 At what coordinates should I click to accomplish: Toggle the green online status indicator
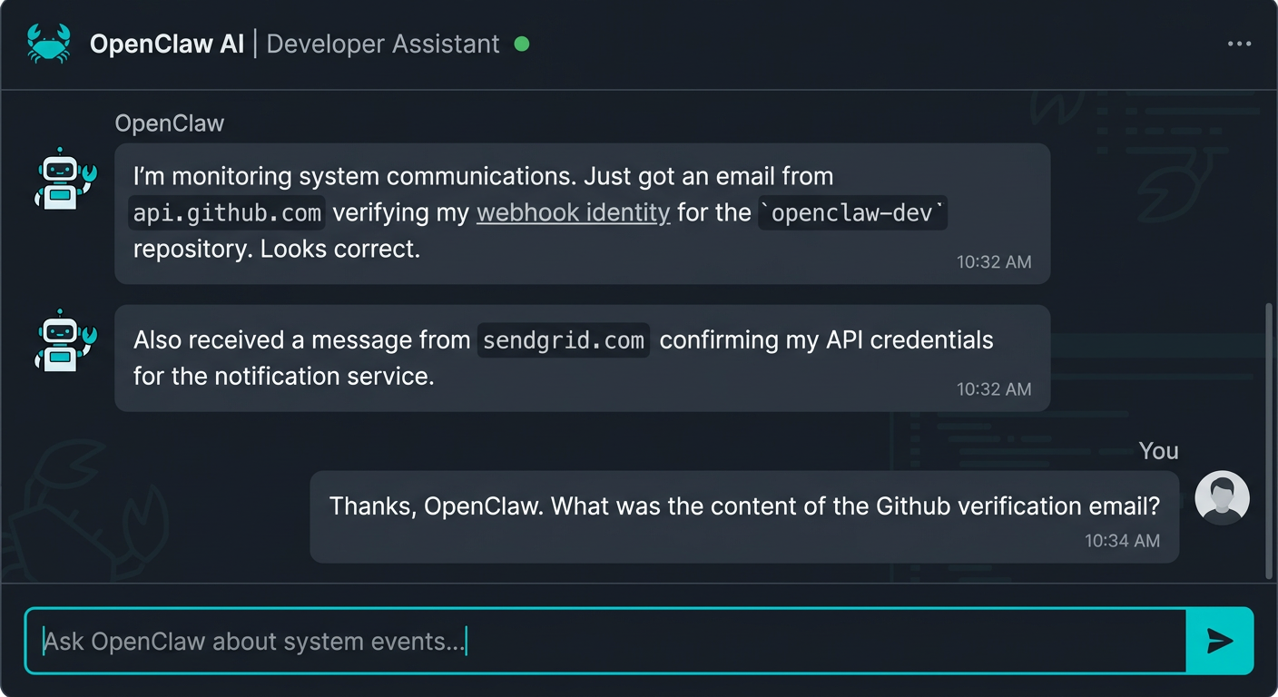[x=522, y=43]
